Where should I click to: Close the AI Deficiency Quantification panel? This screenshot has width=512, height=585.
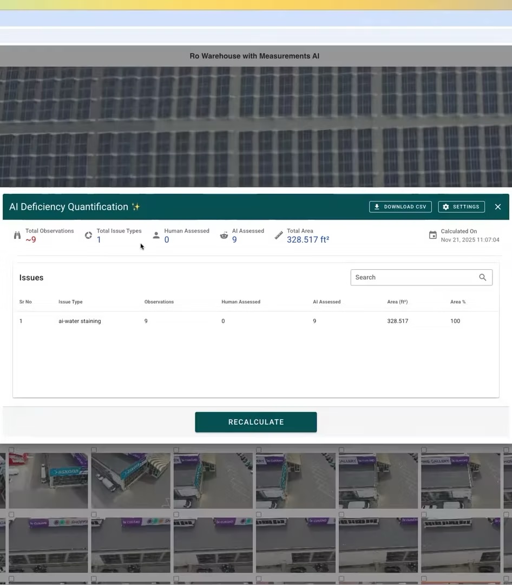click(x=498, y=207)
